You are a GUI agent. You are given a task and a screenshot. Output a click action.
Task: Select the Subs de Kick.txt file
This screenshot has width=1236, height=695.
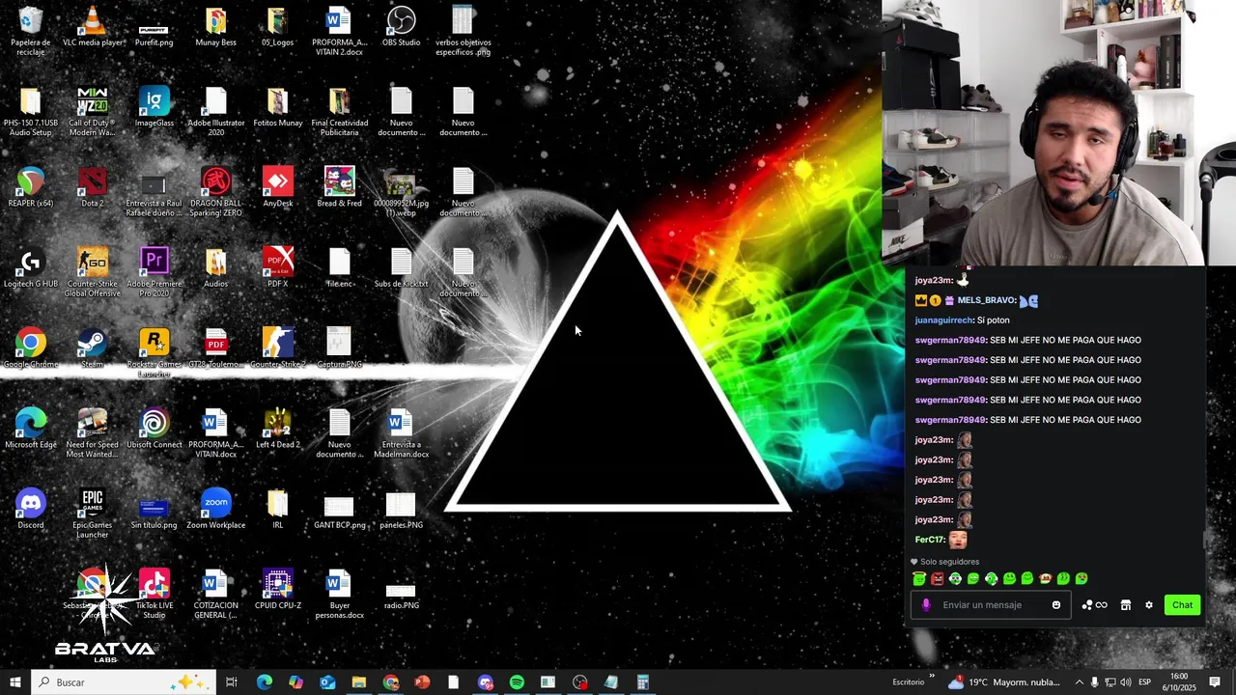[401, 268]
